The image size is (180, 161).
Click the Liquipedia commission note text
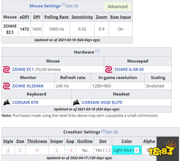point(80,116)
